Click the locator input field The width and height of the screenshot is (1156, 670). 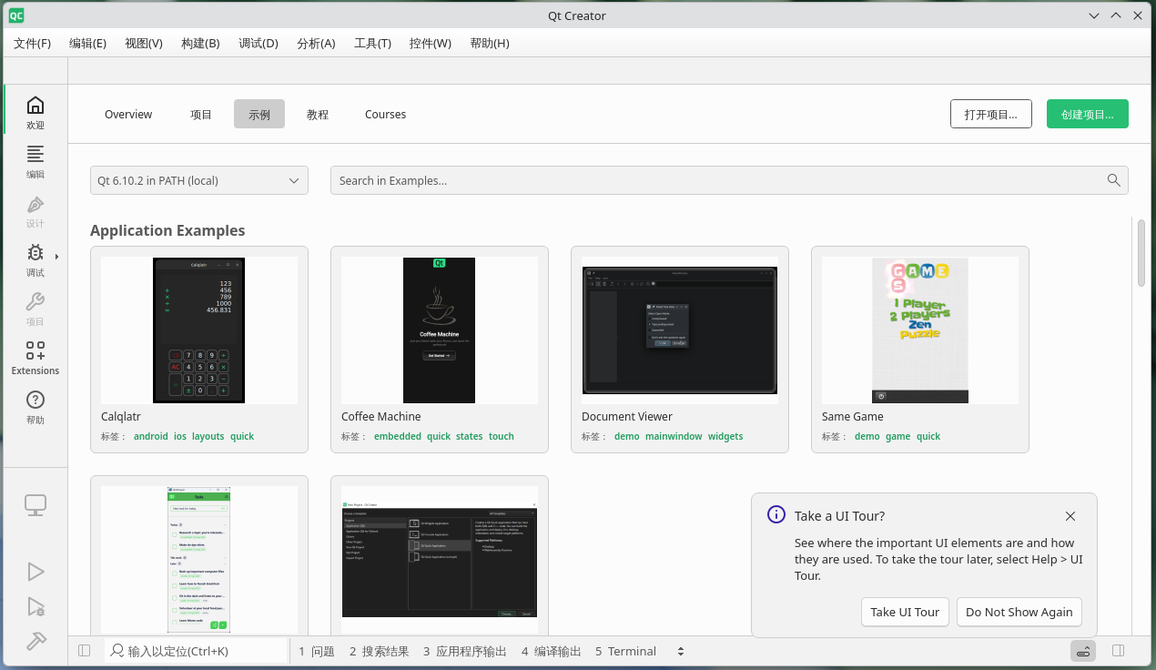click(196, 651)
